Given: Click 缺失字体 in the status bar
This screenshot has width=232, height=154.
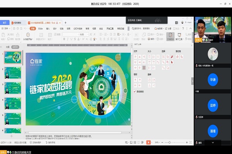Looking at the screenshot, I should click(x=51, y=142).
